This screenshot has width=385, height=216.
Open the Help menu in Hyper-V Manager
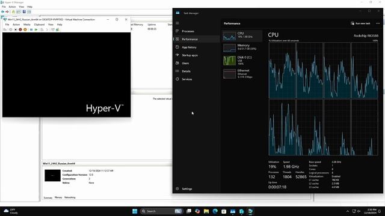click(x=29, y=7)
